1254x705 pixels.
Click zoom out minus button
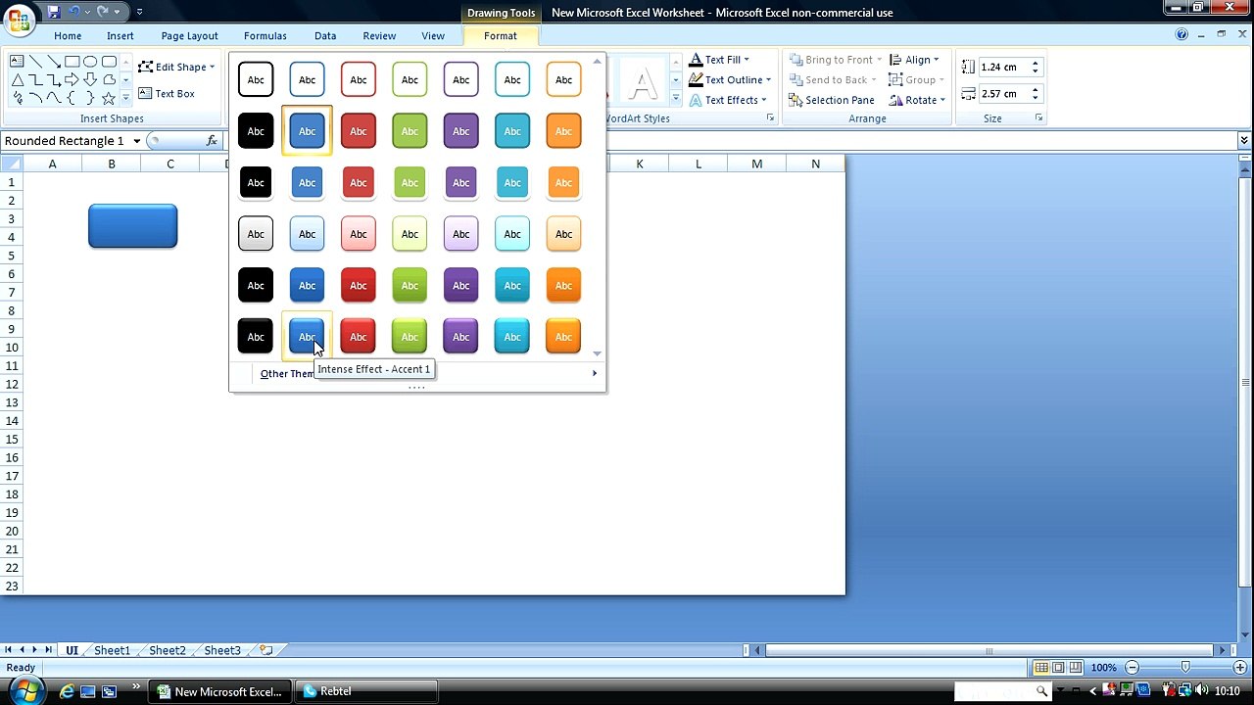pyautogui.click(x=1132, y=668)
